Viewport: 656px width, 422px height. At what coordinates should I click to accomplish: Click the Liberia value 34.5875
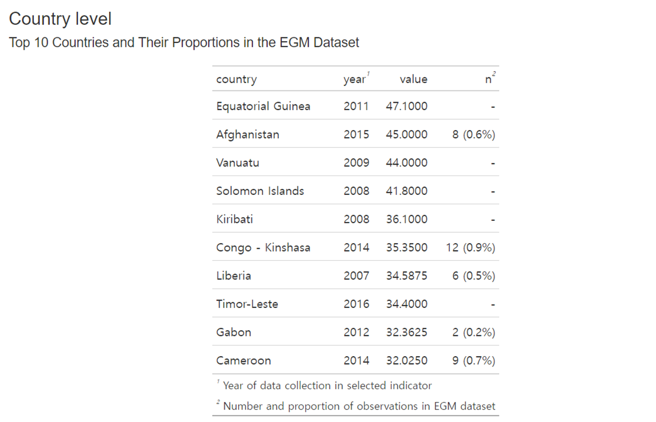click(406, 276)
